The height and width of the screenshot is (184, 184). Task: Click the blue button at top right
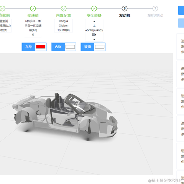pyautogui.click(x=181, y=10)
